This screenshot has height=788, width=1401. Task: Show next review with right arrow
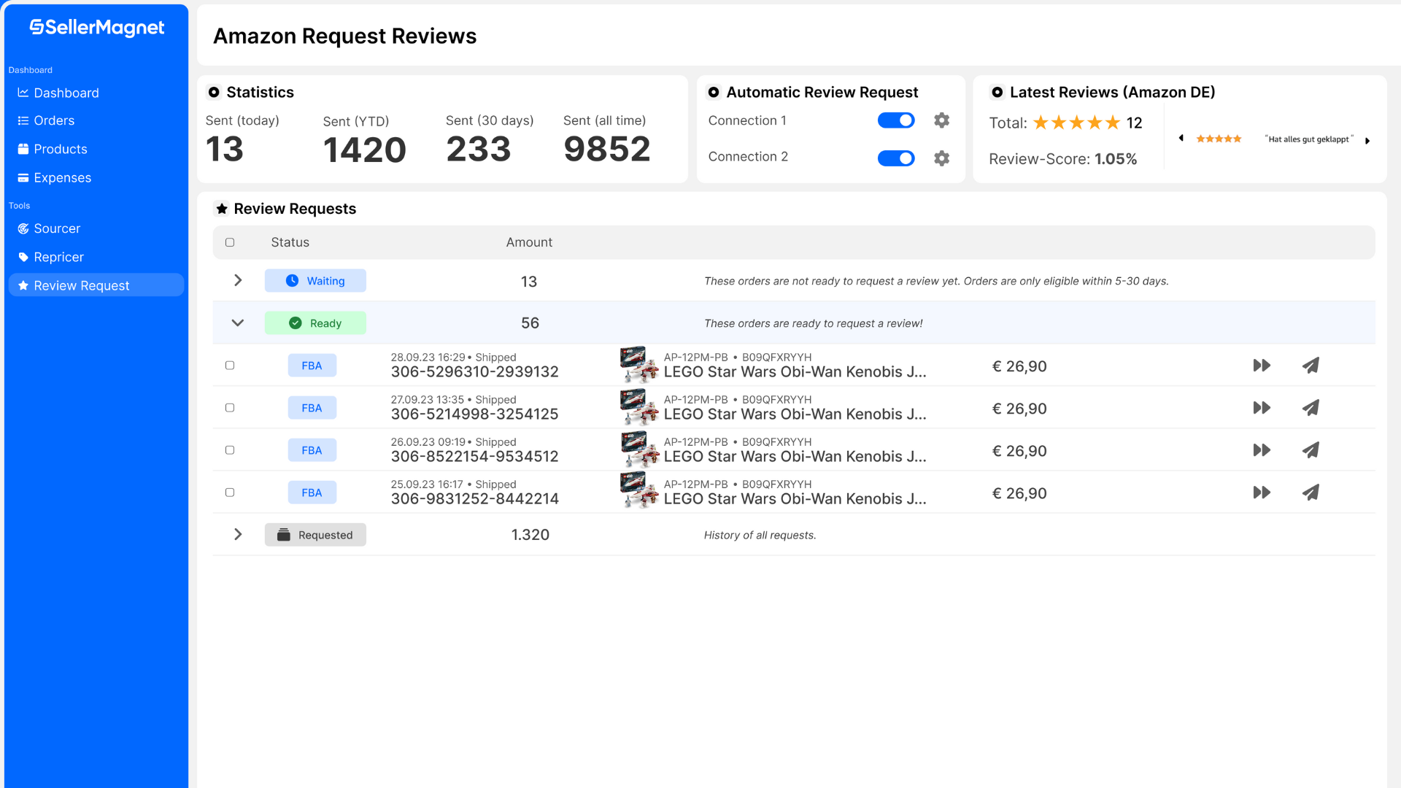(1367, 140)
